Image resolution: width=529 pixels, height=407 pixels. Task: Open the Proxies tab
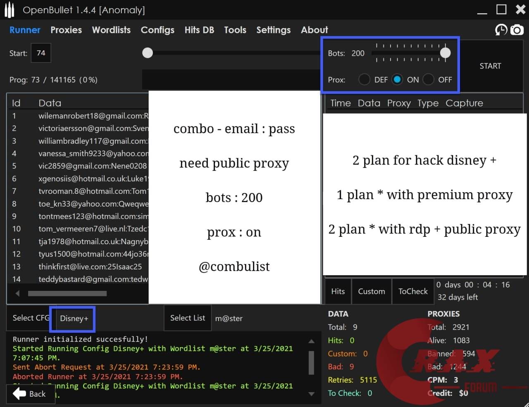pyautogui.click(x=66, y=30)
